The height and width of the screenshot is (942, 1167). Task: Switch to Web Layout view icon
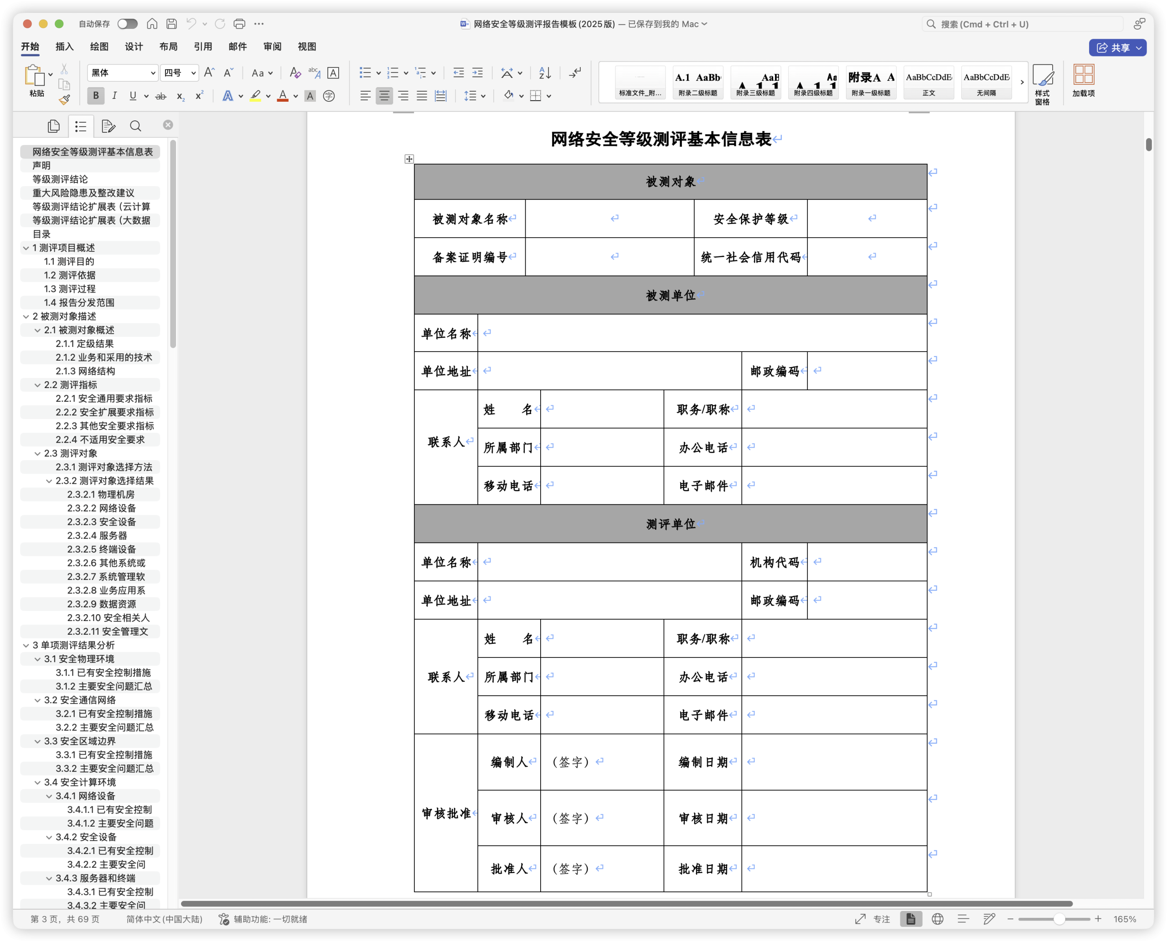point(938,919)
